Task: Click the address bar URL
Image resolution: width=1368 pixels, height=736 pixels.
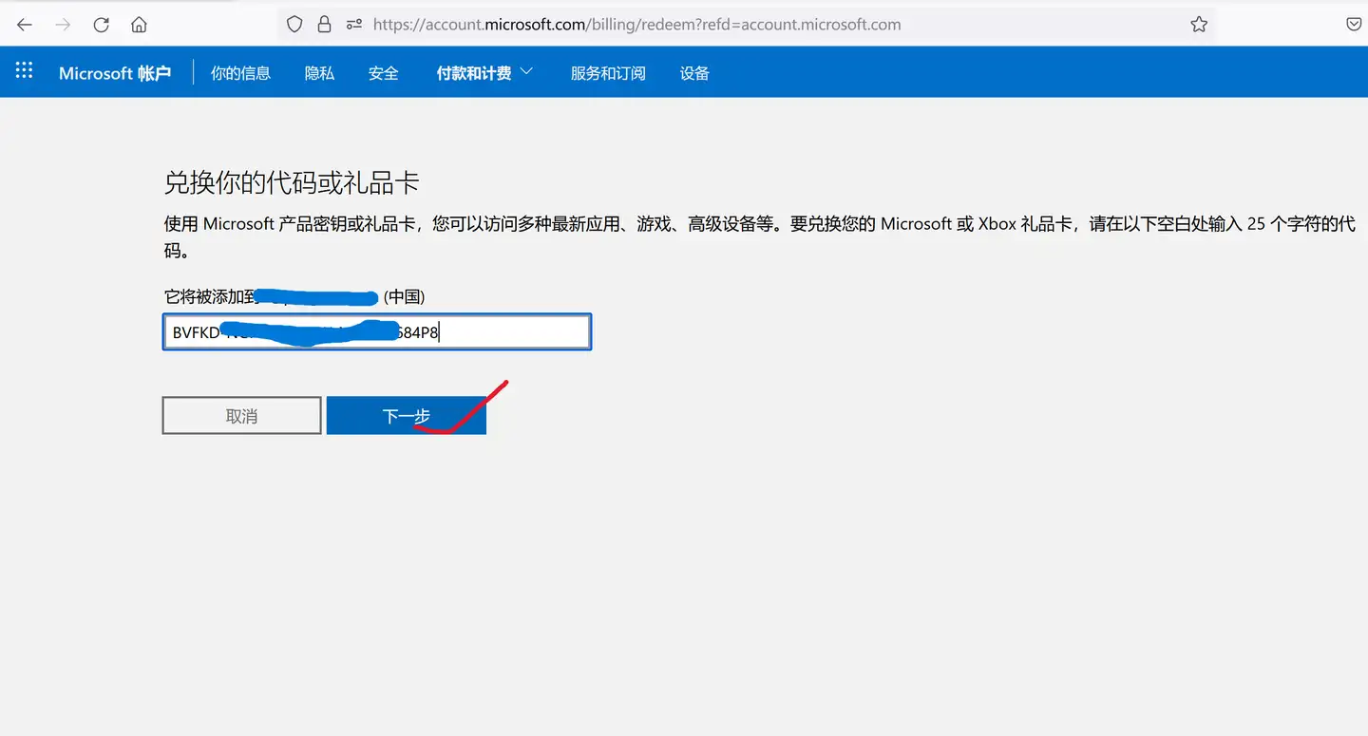Action: click(x=636, y=25)
